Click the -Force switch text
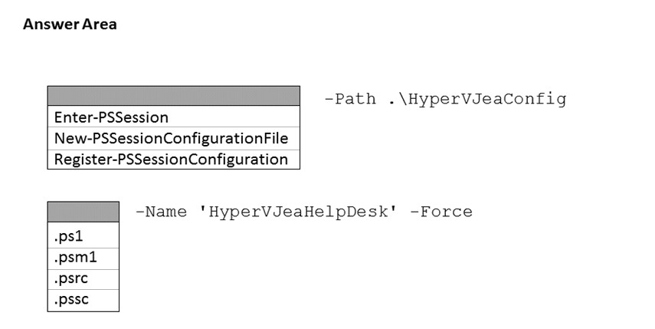655x329 pixels. [x=441, y=212]
